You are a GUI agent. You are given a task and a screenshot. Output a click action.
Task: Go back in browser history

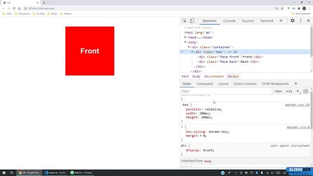(3, 8)
